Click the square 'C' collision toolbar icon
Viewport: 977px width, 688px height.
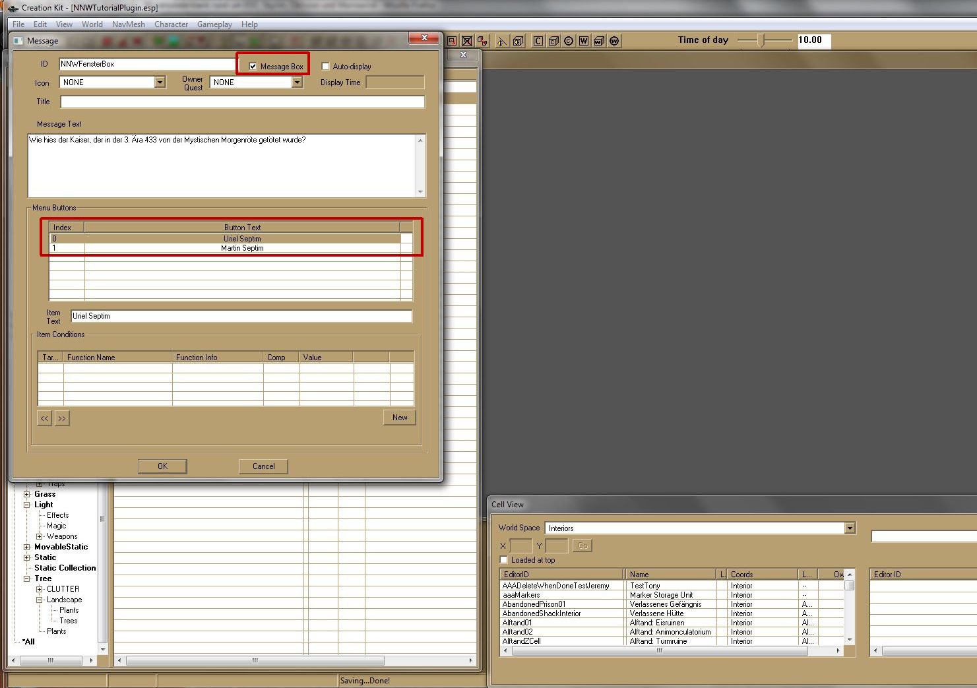pyautogui.click(x=538, y=41)
